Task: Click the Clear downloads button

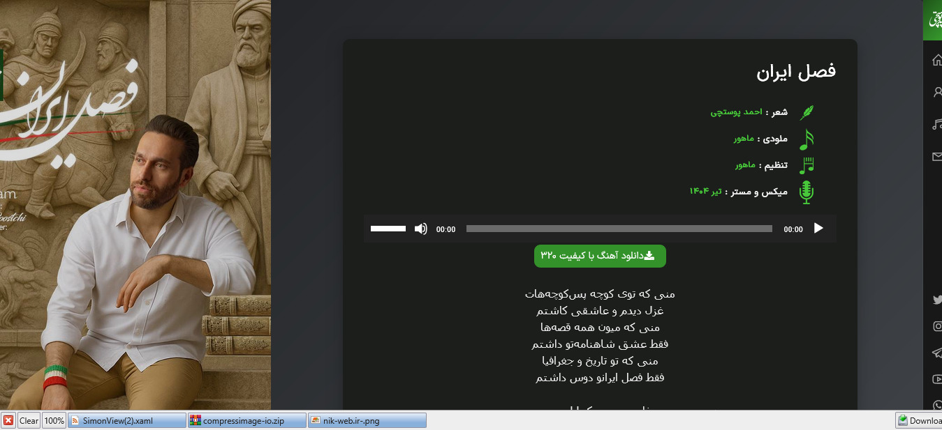Action: click(x=29, y=420)
